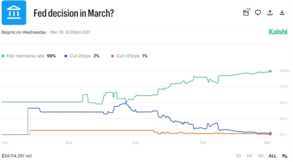Click the Begins on Wednesday date text
Viewport: 293px width, 162px height.
click(x=46, y=32)
